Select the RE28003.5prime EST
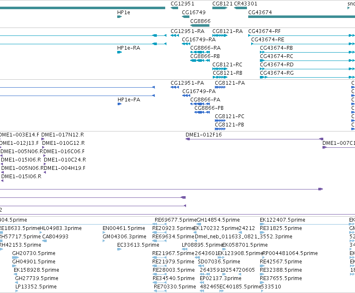Screen dimensions: 355x293 (x=160, y=274)
